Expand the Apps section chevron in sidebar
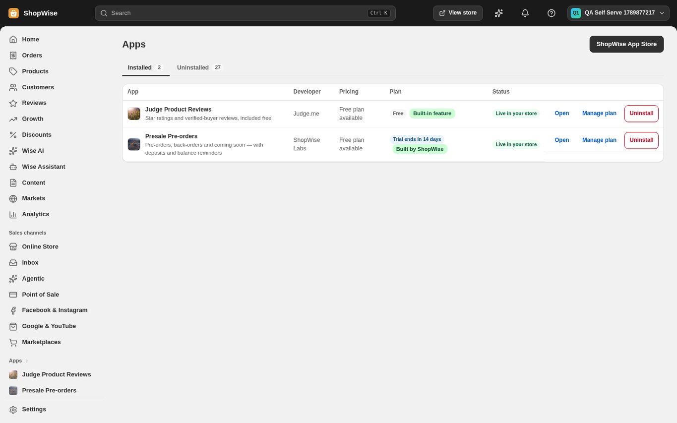Screen dimensions: 677x423 click(27, 361)
